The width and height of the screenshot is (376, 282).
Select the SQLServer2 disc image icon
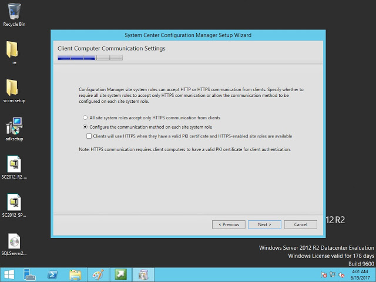pos(14,241)
